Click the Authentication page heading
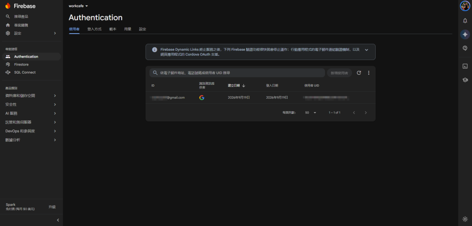The height and width of the screenshot is (226, 472). coord(95,18)
